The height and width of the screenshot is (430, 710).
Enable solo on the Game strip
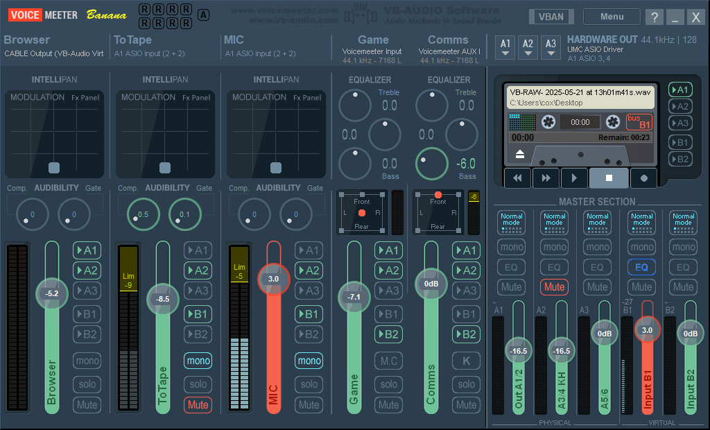[x=388, y=384]
